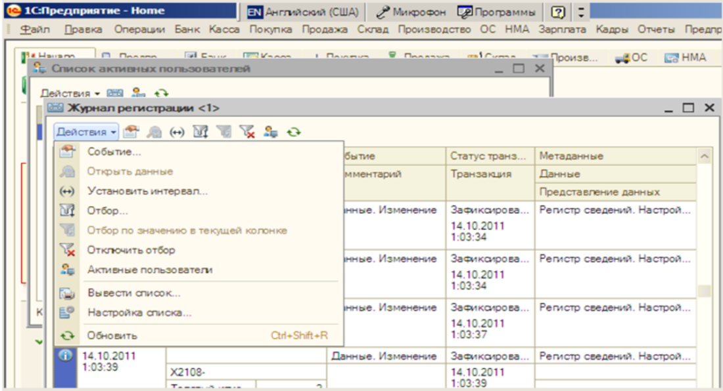The width and height of the screenshot is (723, 391).
Task: Click the filter toolbar icon
Action: click(200, 132)
